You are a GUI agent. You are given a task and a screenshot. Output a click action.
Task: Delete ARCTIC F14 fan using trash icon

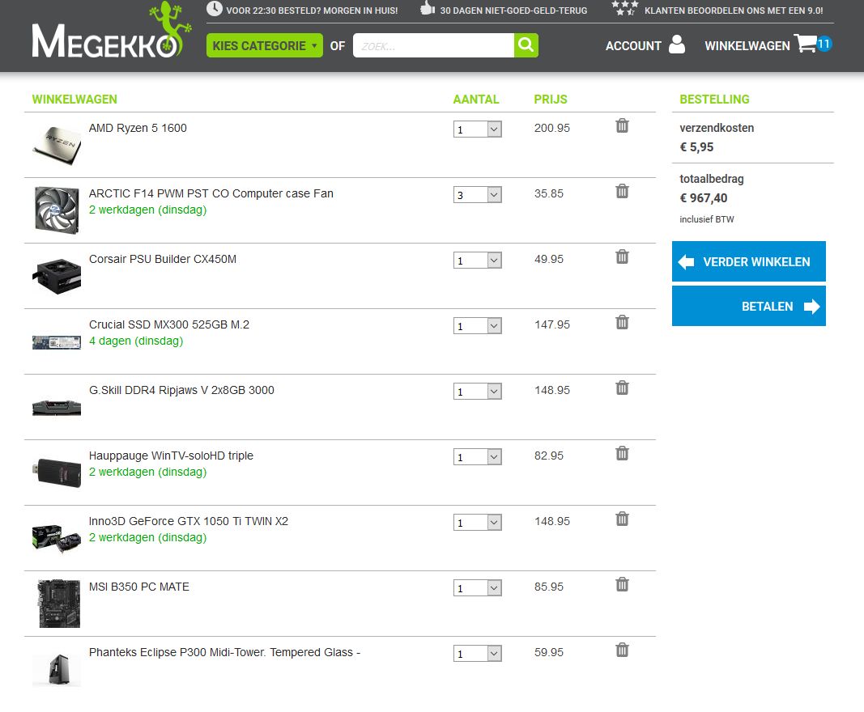pos(622,192)
